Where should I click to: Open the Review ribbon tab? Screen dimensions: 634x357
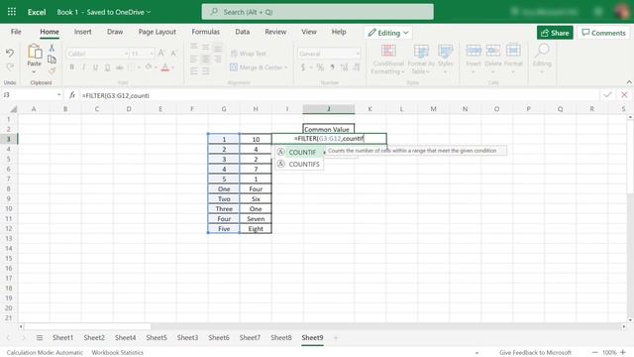[275, 32]
